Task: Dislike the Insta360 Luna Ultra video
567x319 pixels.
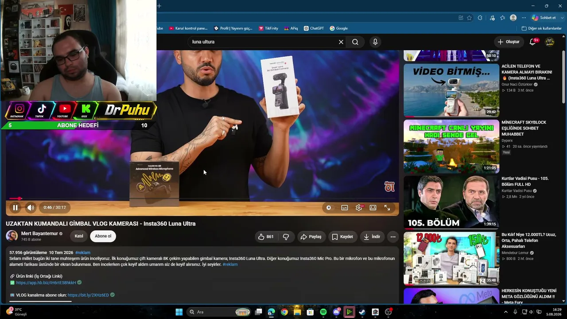Action: (x=286, y=237)
